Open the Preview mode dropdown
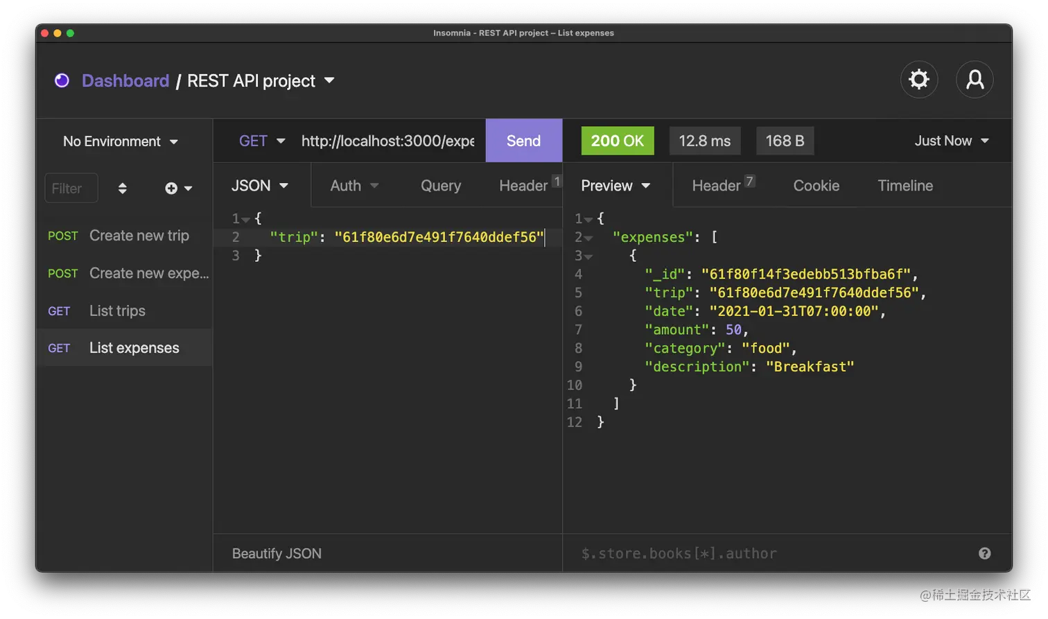 [x=615, y=186]
